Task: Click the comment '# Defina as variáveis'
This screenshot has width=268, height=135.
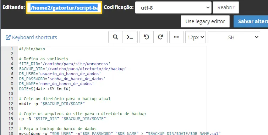Action: tap(44, 59)
